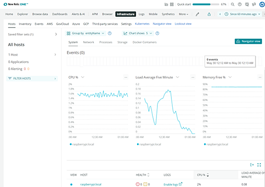This screenshot has height=187, width=265.
Task: Open the announcements megaphone icon
Action: click(x=254, y=5)
